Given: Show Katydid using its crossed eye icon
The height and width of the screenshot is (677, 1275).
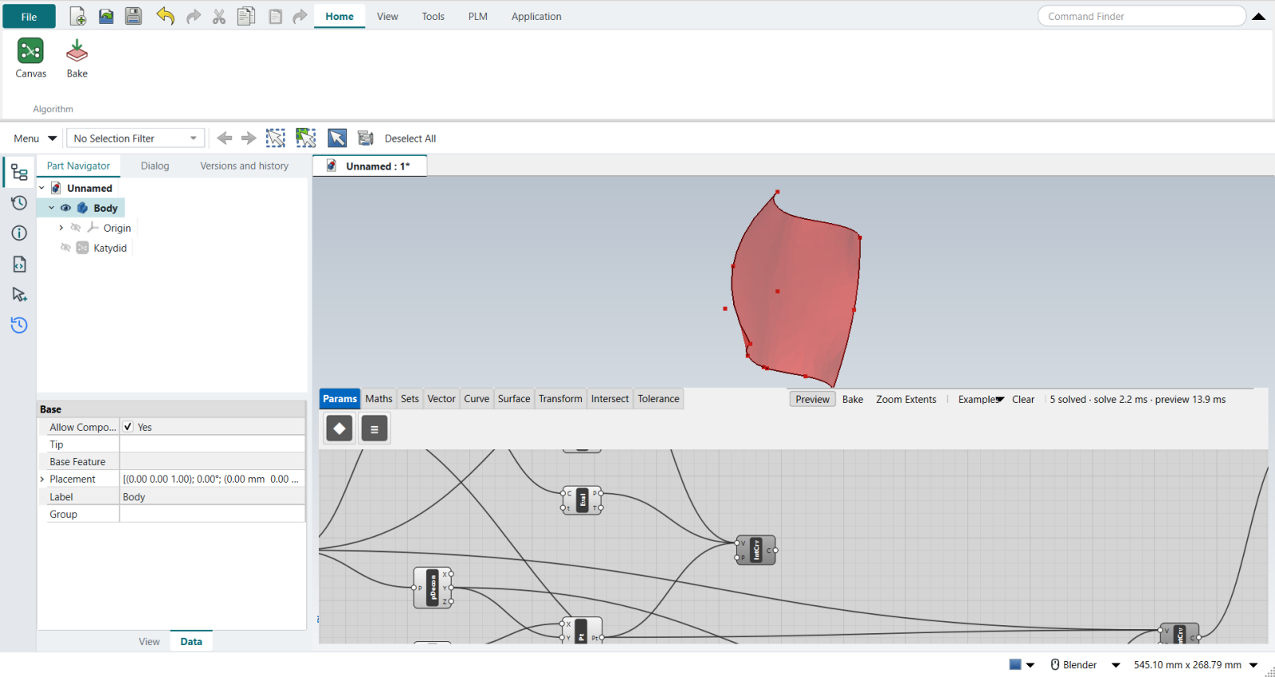Looking at the screenshot, I should point(65,248).
